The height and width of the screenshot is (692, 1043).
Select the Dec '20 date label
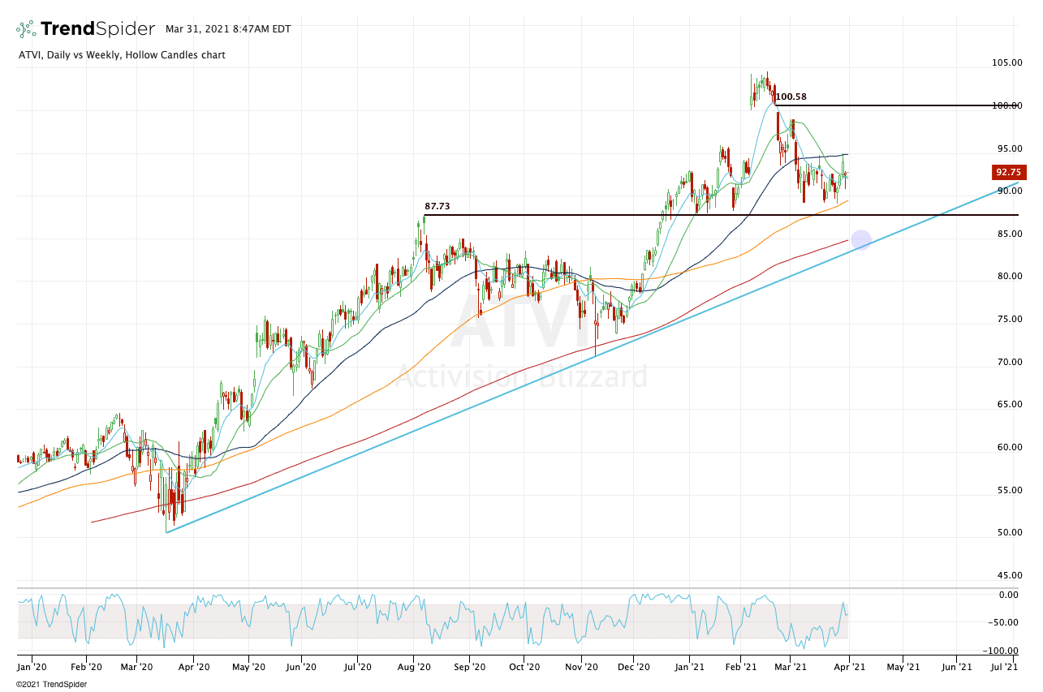[x=633, y=667]
